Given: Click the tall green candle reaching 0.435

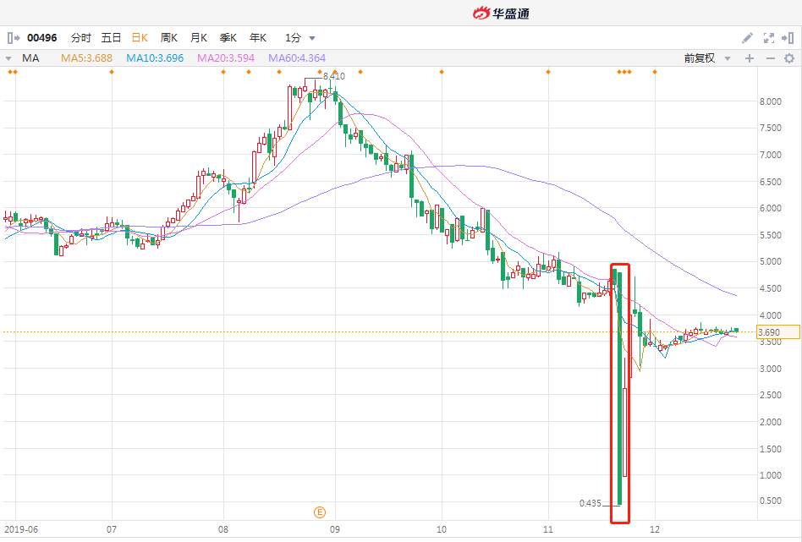Looking at the screenshot, I should pos(619,389).
